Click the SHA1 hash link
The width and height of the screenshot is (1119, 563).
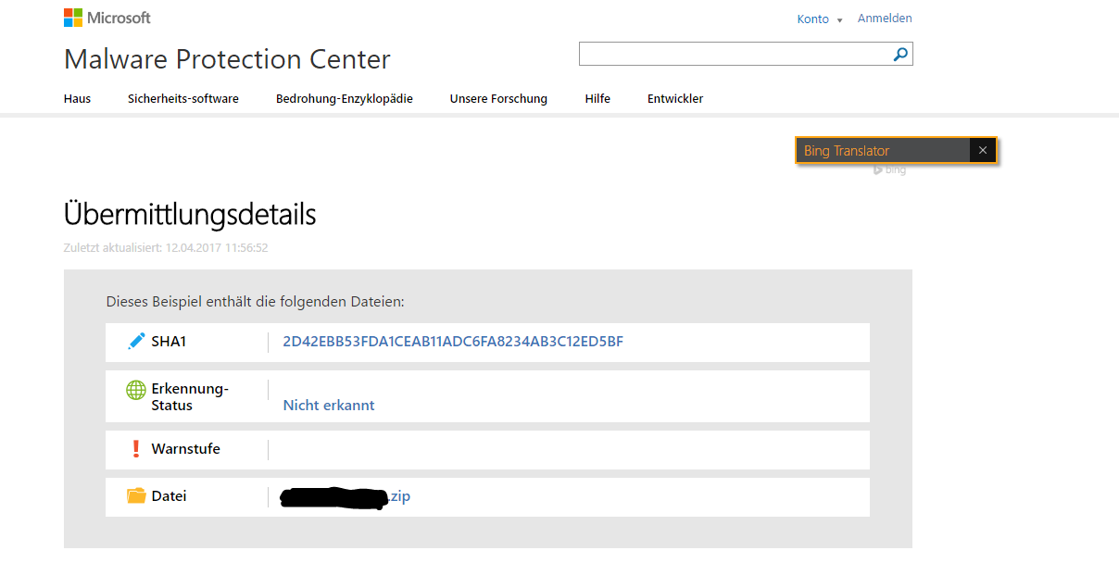pos(453,342)
